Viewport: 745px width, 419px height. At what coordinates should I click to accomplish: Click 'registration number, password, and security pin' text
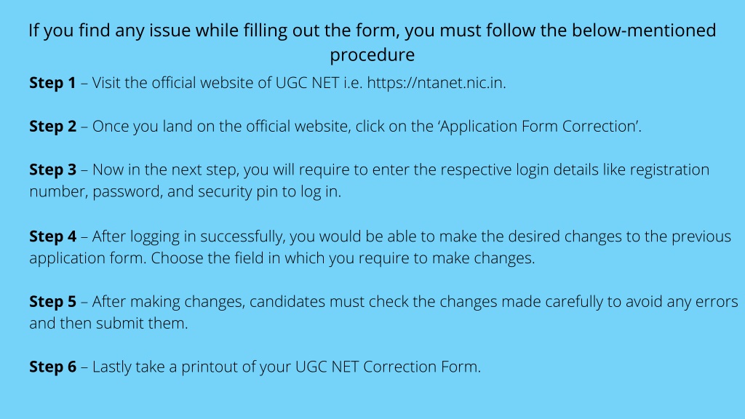pyautogui.click(x=369, y=180)
